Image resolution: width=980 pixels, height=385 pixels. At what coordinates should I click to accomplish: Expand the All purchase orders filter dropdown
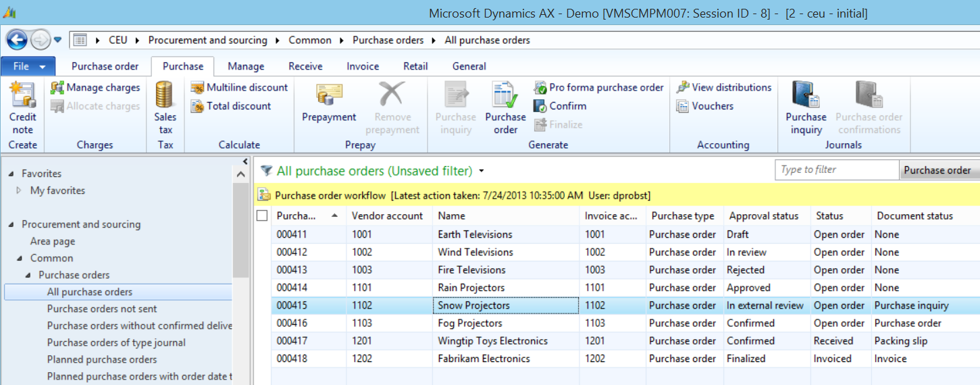coord(482,172)
